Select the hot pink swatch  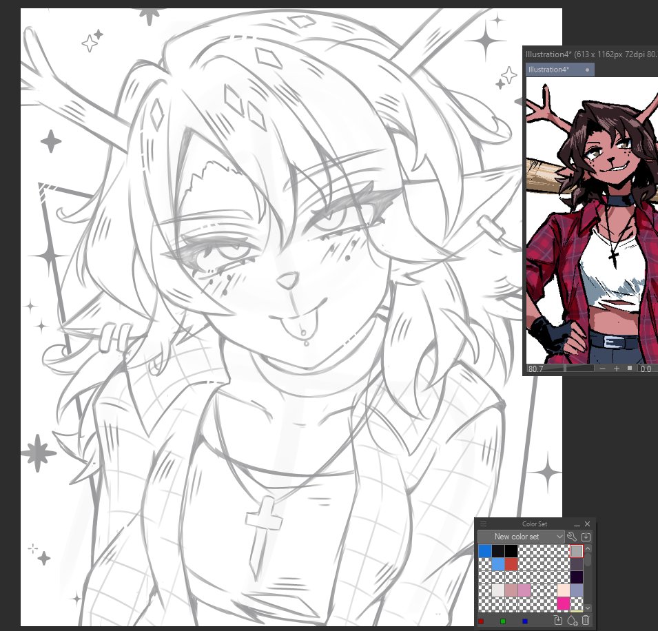(564, 603)
